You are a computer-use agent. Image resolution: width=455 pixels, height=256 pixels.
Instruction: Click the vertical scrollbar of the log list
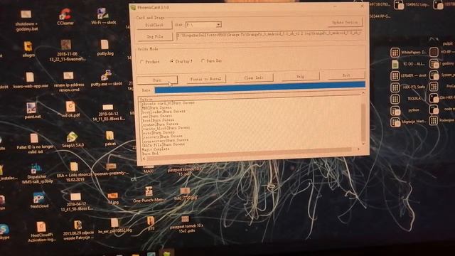click(x=363, y=119)
